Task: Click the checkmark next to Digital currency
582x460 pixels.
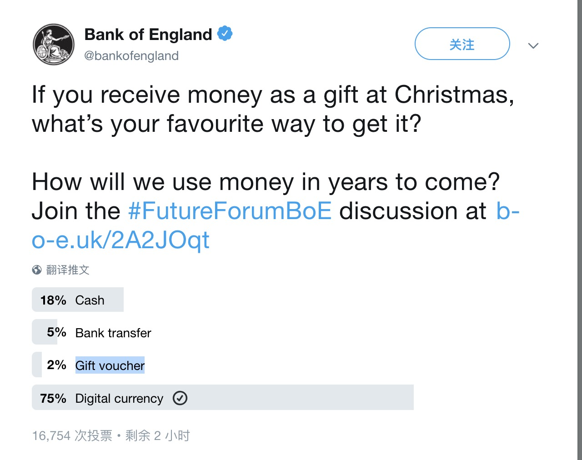Action: (180, 398)
